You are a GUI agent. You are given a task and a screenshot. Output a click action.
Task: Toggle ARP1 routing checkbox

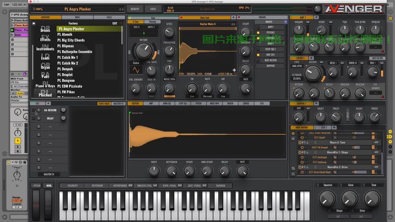pos(258,27)
